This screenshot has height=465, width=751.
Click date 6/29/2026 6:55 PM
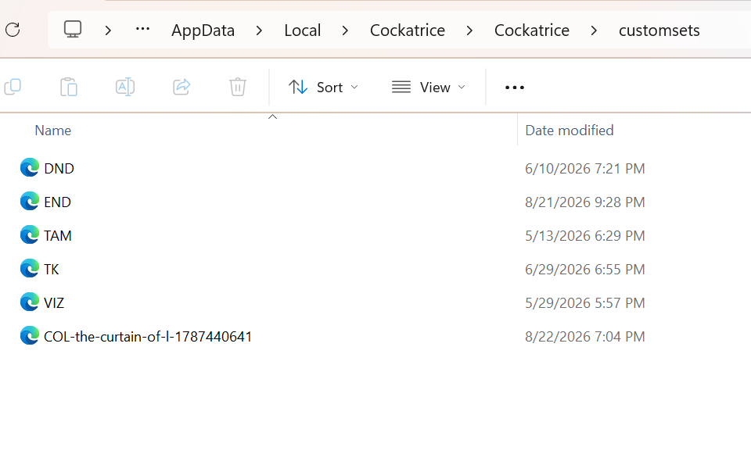click(585, 270)
